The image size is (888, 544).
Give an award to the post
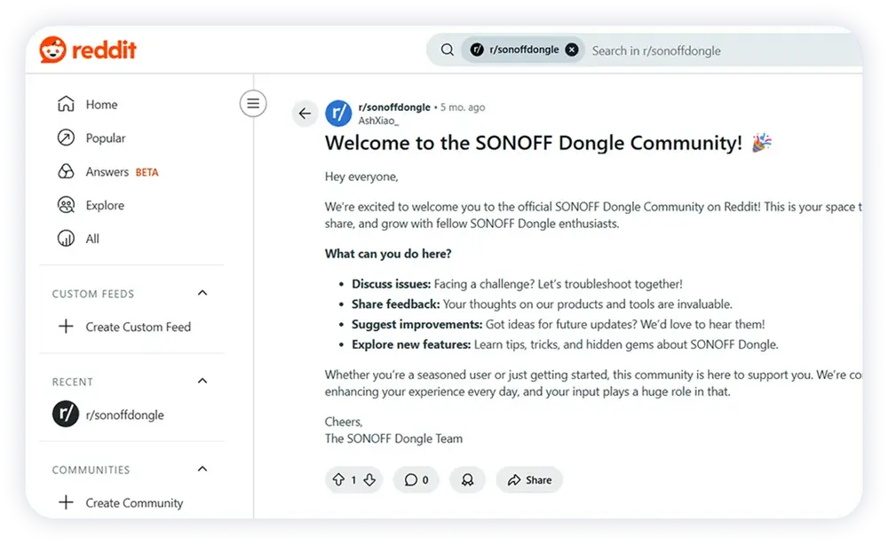pos(467,480)
